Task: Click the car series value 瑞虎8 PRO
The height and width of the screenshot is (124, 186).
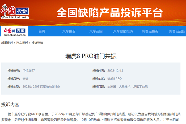Action: click(x=115, y=79)
